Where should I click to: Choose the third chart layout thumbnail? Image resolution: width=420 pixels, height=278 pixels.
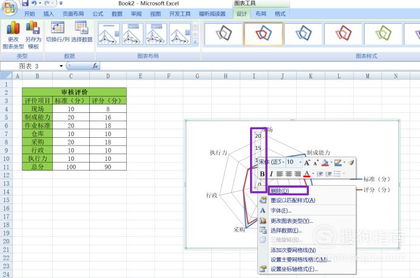156,34
